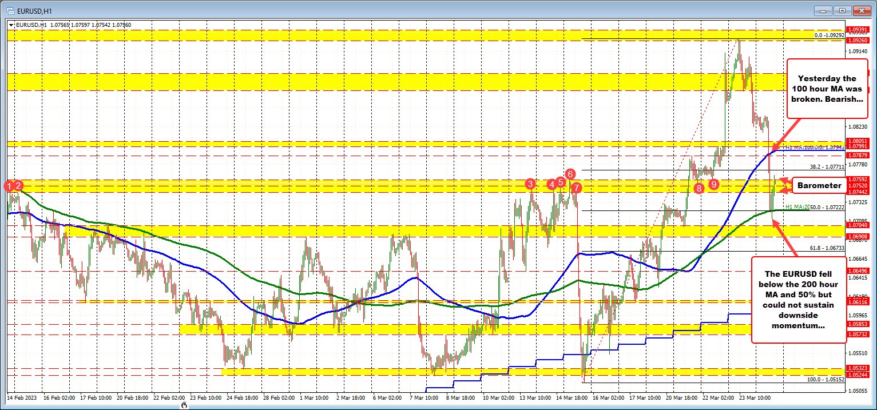The width and height of the screenshot is (877, 410).
Task: Select red circle marker number 9
Action: pyautogui.click(x=714, y=184)
